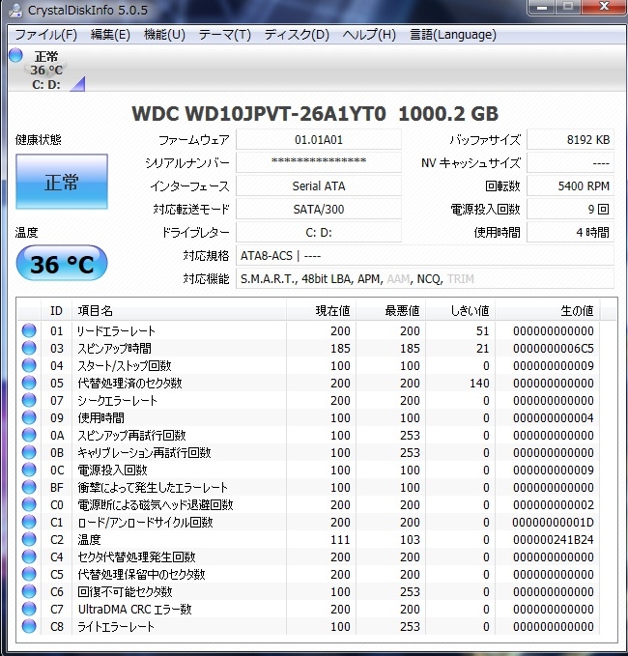Open the ディスク(D) menu

click(297, 35)
